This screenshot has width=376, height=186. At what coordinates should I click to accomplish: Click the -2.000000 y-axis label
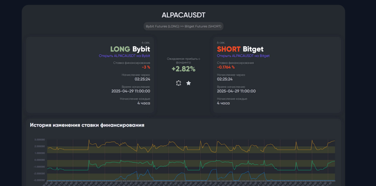[39, 173]
